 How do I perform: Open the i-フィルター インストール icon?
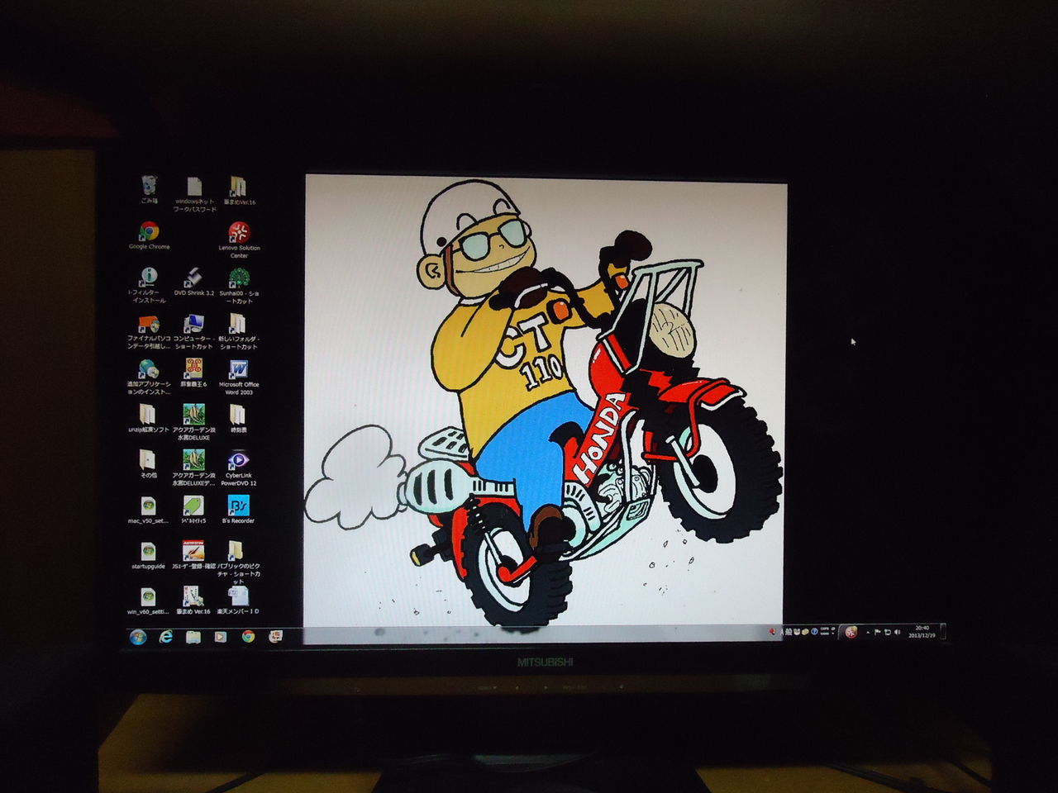tap(149, 285)
